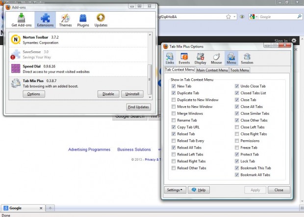Click search magnifier in Google search box
The image size is (304, 217).
tap(300, 17)
